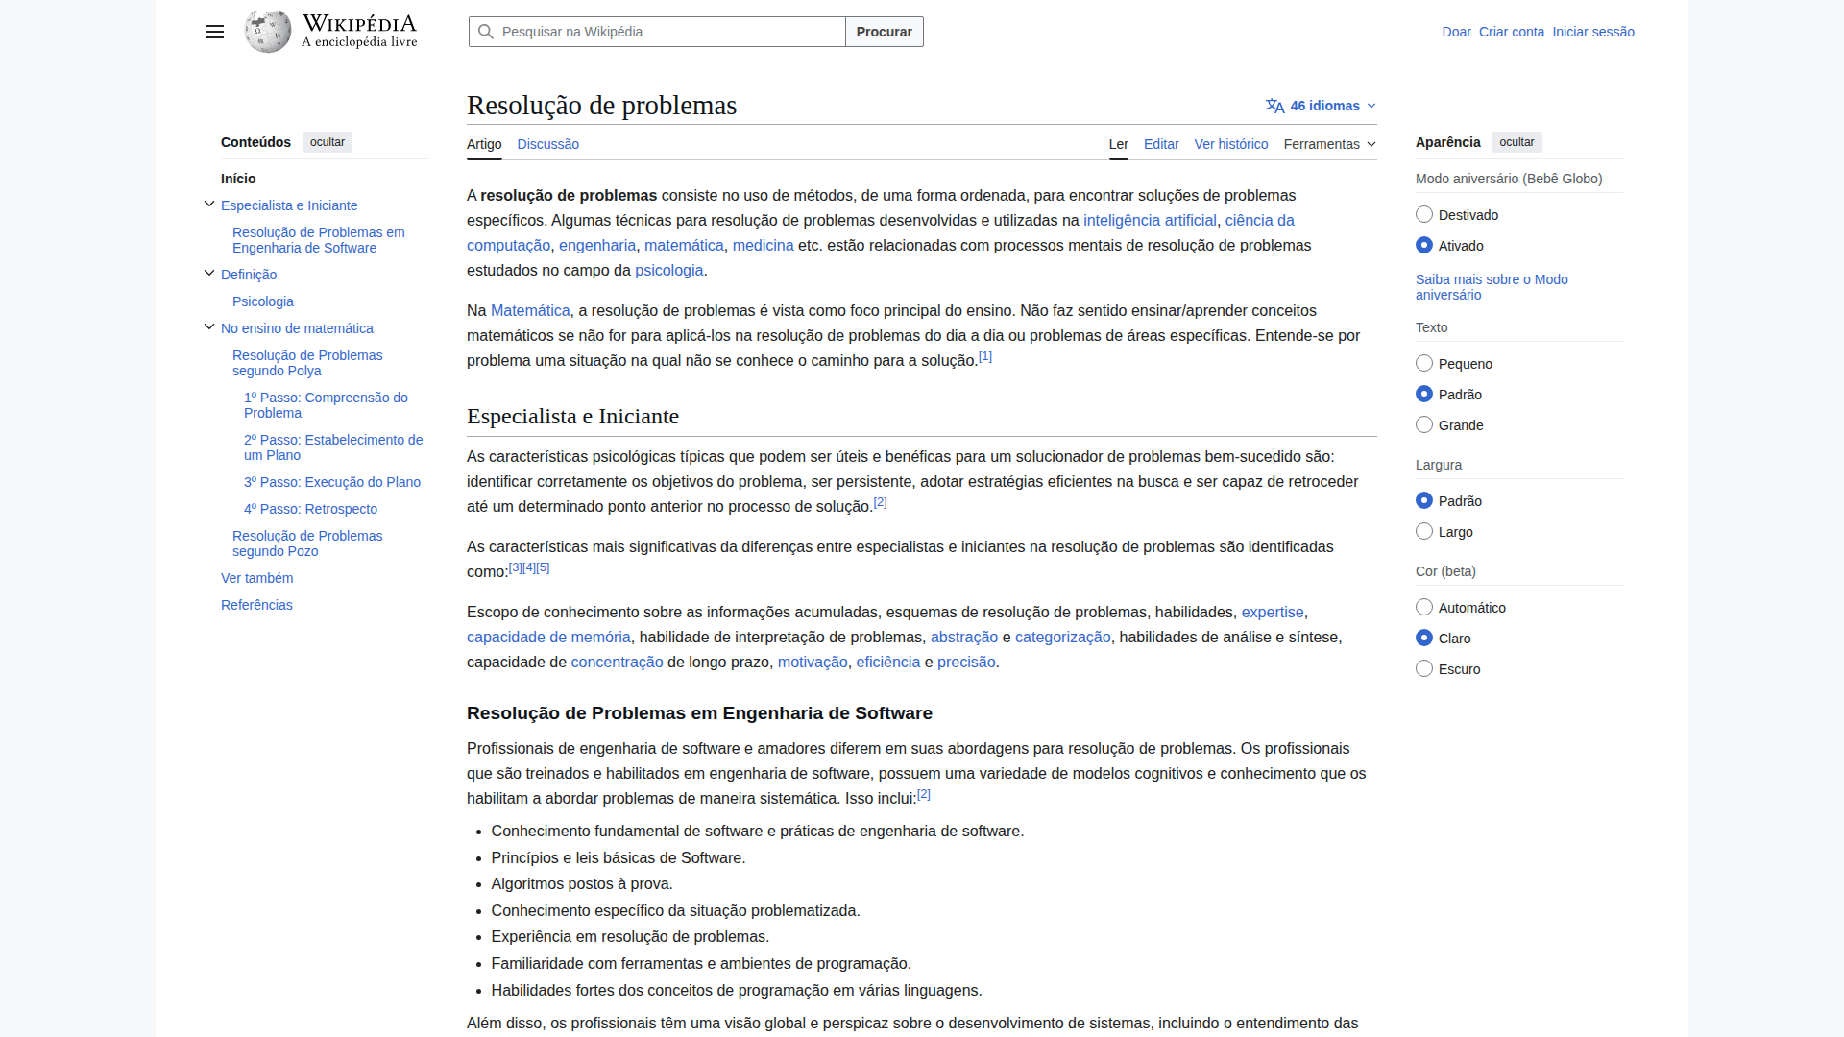Choose Grande text size

click(x=1424, y=425)
